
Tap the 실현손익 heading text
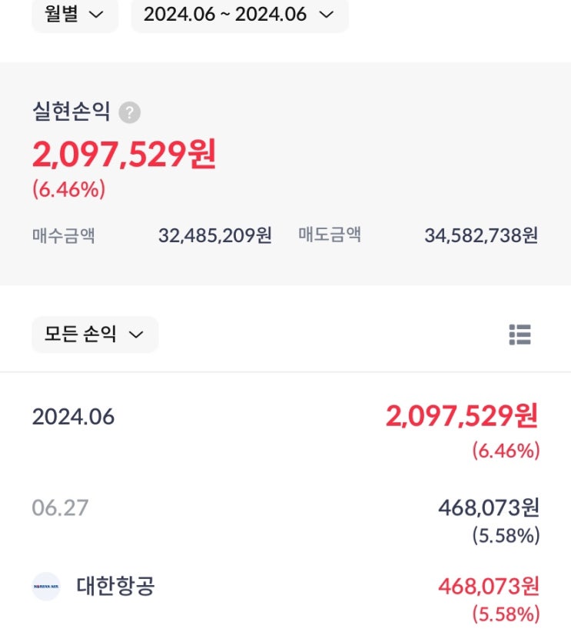point(71,111)
